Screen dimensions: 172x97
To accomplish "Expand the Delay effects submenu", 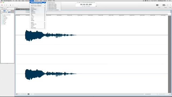I will pyautogui.click(x=38, y=11).
